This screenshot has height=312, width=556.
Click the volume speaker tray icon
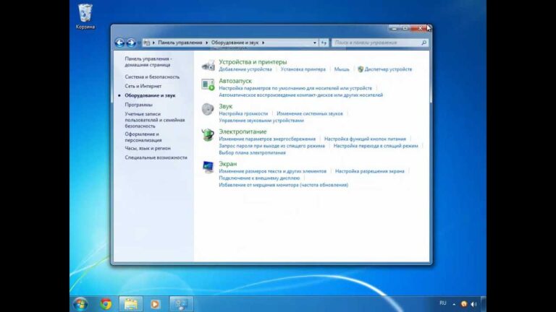point(473,304)
